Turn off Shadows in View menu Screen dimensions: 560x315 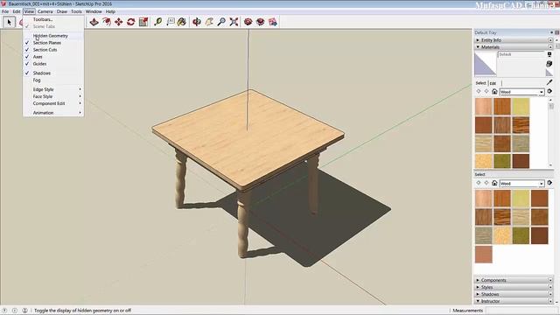point(53,73)
